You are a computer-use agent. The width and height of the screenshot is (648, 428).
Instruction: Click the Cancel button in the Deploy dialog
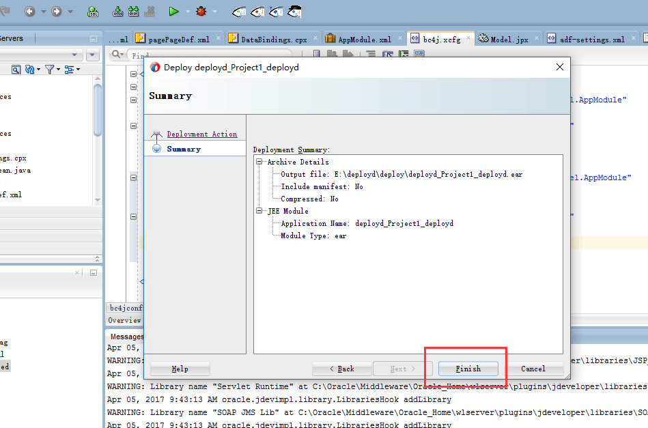click(x=533, y=369)
